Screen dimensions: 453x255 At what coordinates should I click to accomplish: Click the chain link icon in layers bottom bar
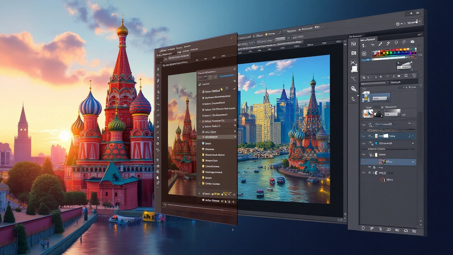(389, 229)
